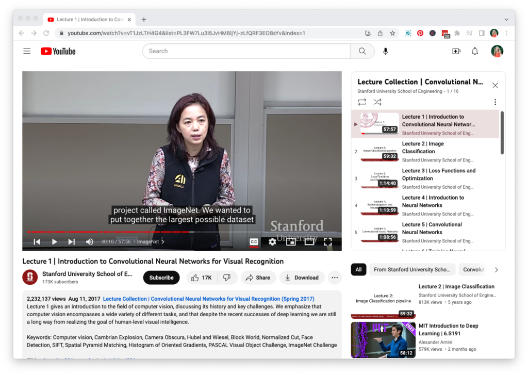
Task: Click the Create video icon
Action: click(456, 51)
